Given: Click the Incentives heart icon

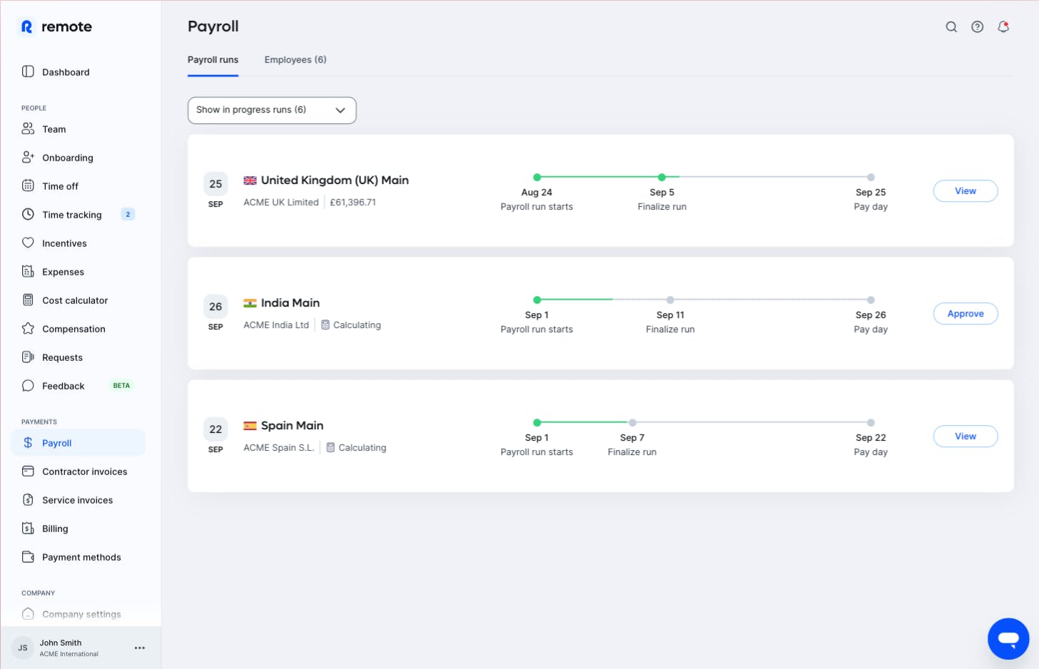Looking at the screenshot, I should coord(28,243).
